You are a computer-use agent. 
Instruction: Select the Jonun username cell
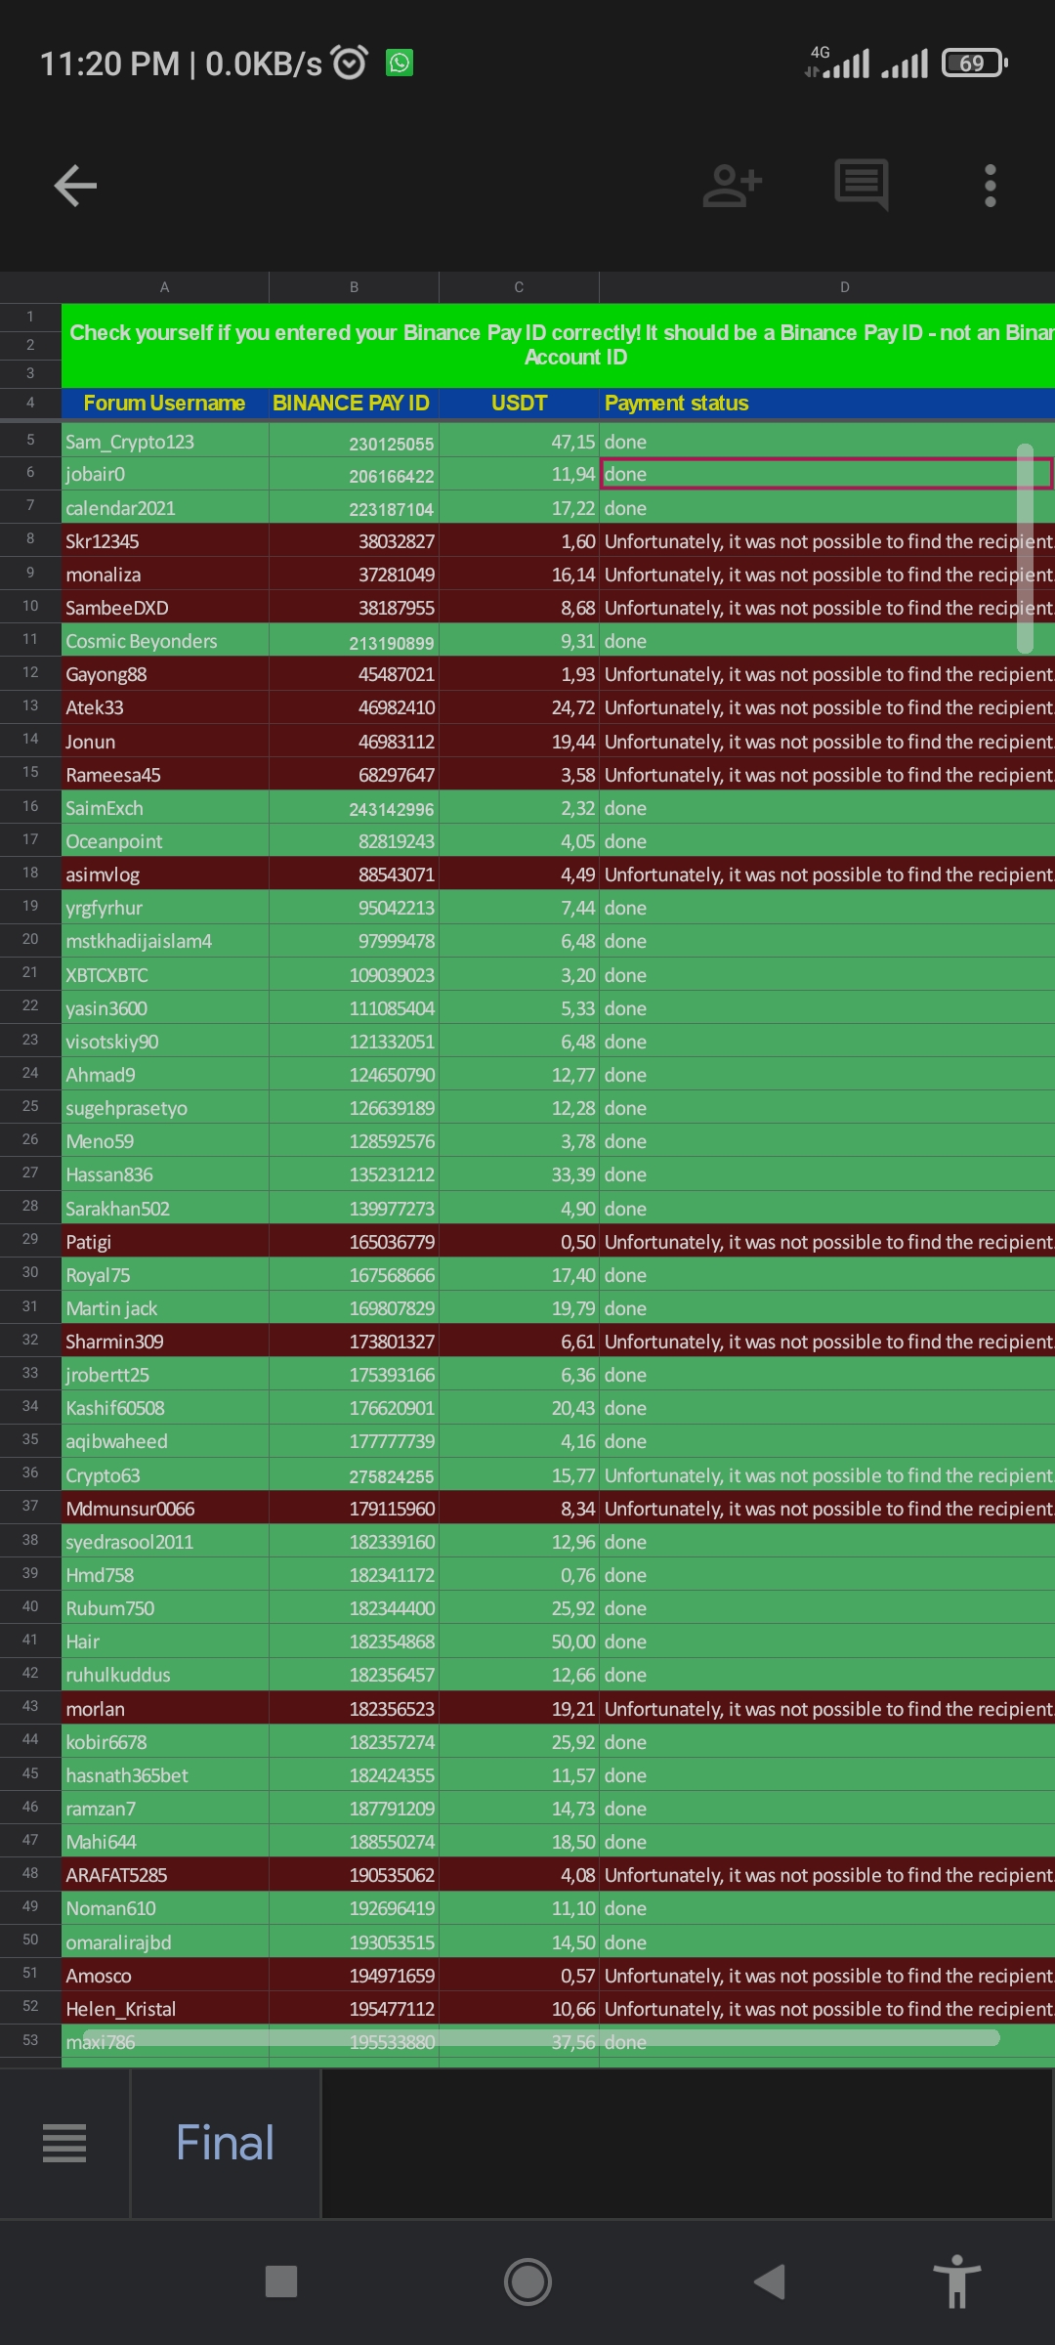tap(165, 742)
